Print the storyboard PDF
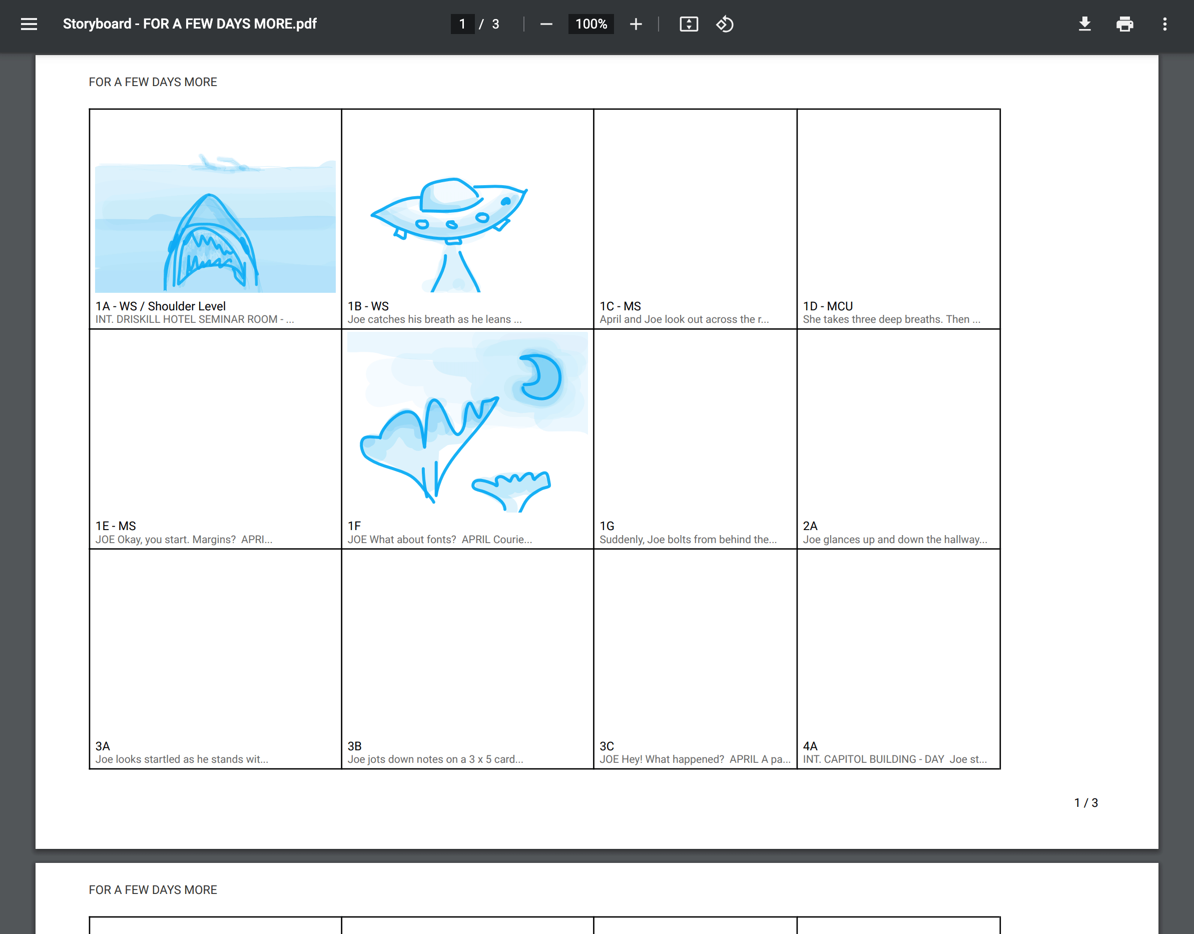The image size is (1194, 934). (1124, 24)
